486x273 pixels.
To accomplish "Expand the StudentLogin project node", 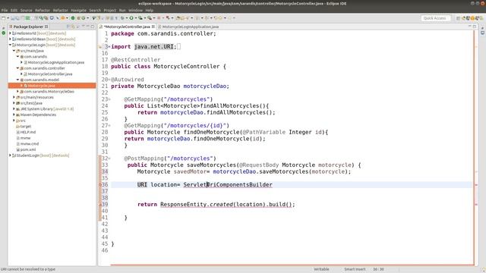I will (x=10, y=155).
